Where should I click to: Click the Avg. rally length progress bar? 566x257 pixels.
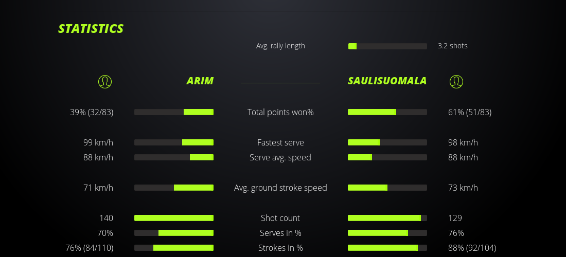click(x=387, y=46)
